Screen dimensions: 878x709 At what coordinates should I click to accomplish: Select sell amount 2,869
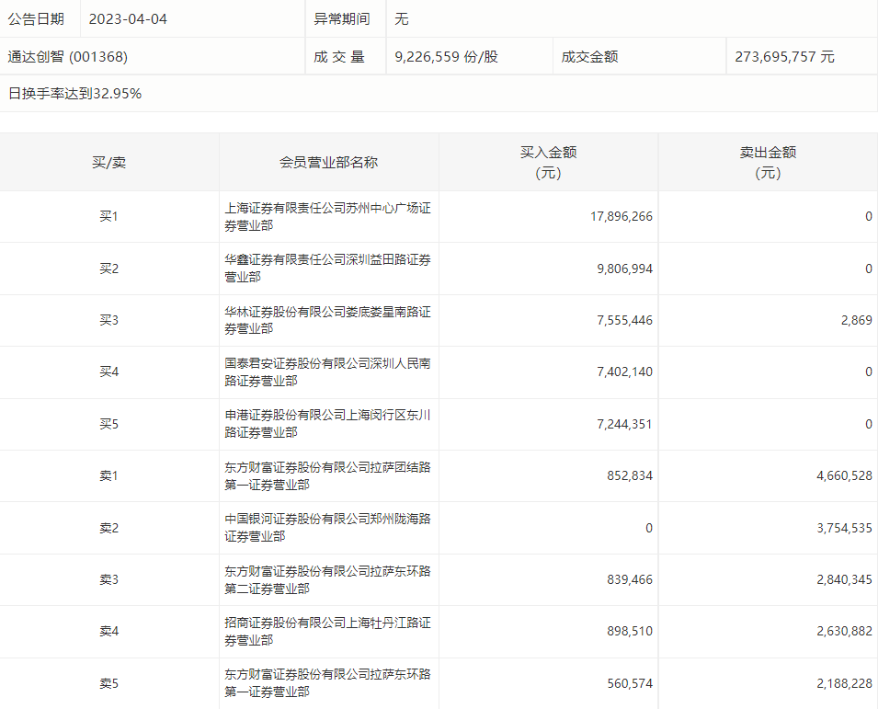(x=856, y=320)
